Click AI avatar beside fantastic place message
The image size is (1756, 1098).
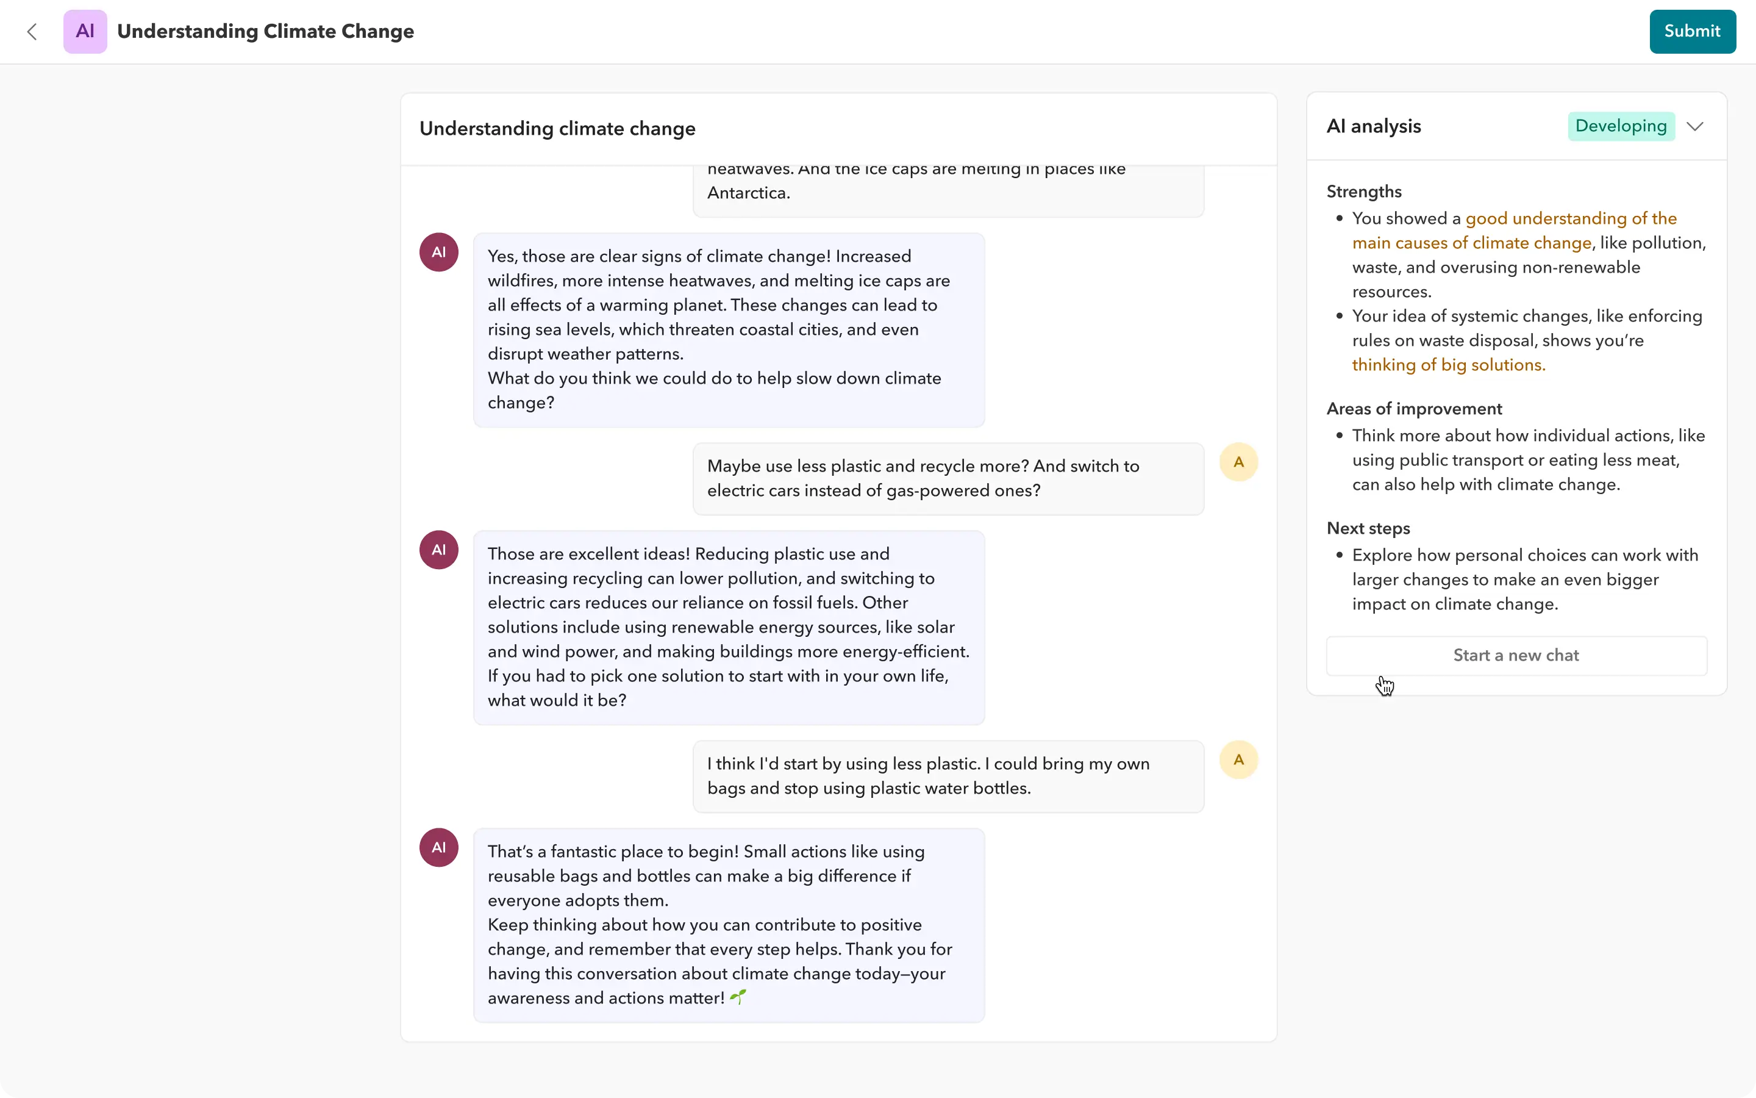[x=438, y=847]
